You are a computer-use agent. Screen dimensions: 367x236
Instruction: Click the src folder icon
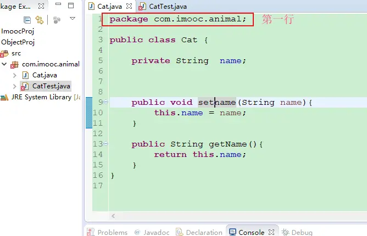coord(4,54)
